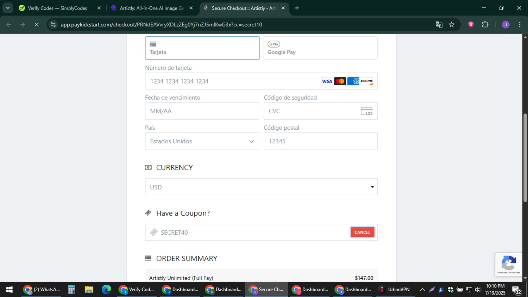Screen dimensions: 528x297
Task: Go back to the previous page
Action: [9, 25]
